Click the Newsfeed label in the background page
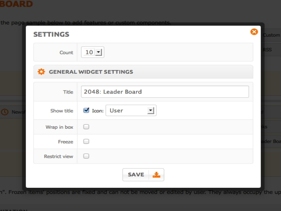 [x=17, y=112]
